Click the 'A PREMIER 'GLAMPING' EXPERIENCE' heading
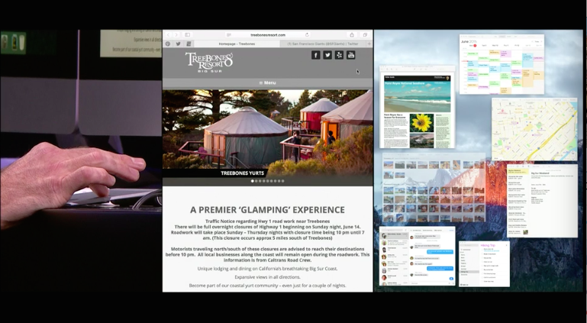 (267, 209)
